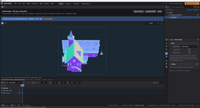The image size is (200, 108).
Task: Open the Animation menu
Action: click(35, 3)
